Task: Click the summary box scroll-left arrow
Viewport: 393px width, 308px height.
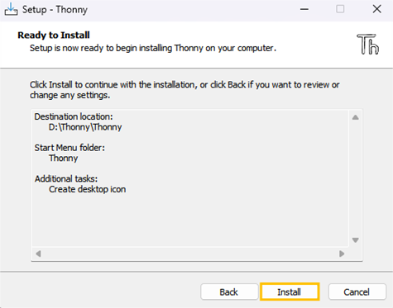Action: point(38,254)
